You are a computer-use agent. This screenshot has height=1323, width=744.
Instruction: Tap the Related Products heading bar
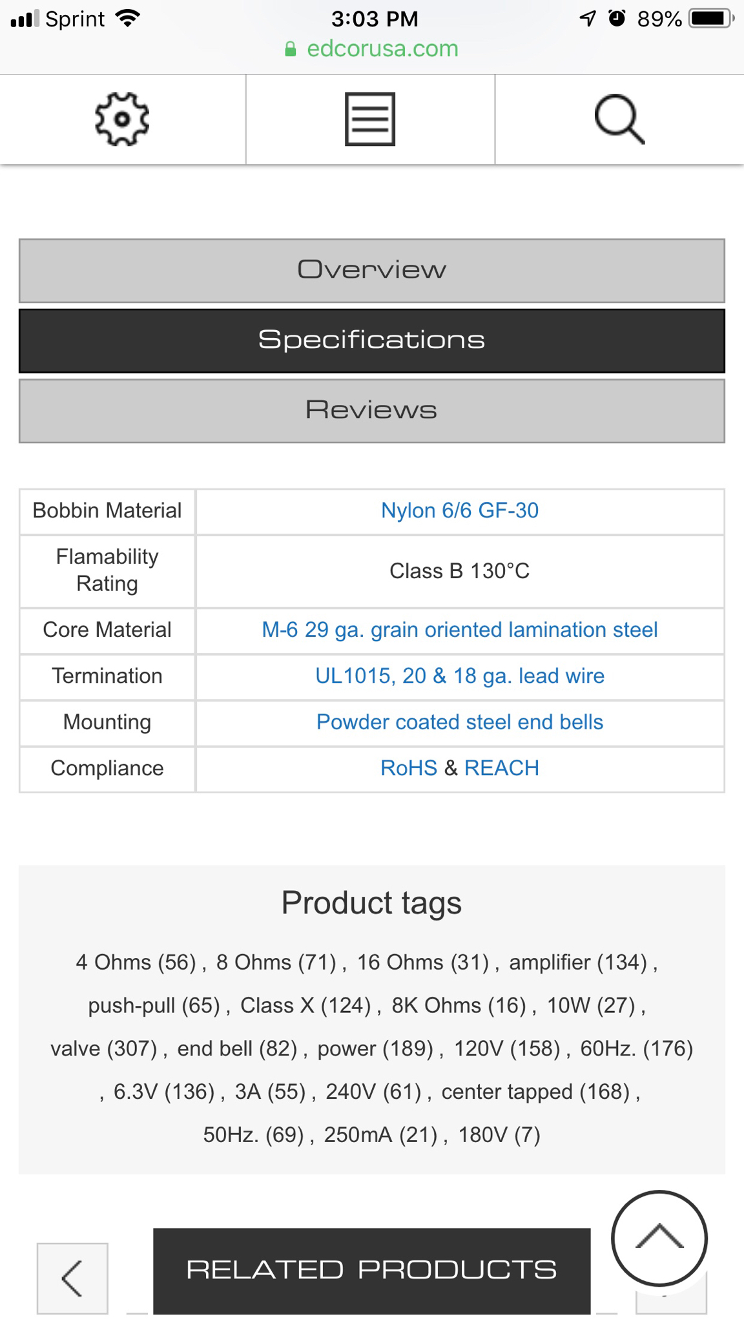tap(372, 1271)
